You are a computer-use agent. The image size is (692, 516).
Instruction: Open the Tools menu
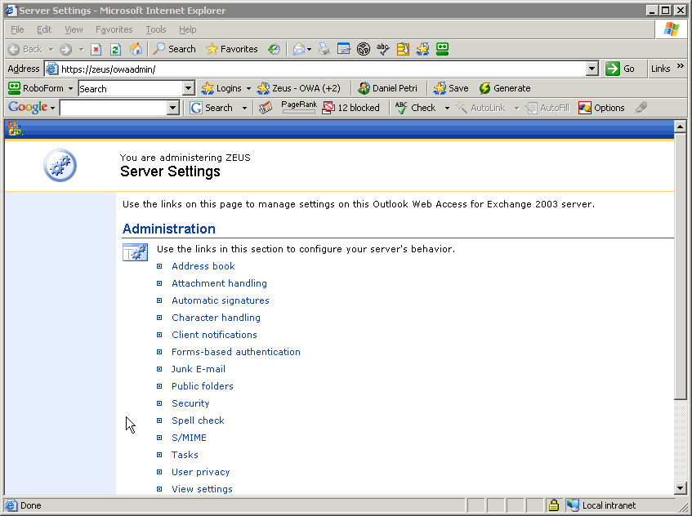[x=155, y=29]
